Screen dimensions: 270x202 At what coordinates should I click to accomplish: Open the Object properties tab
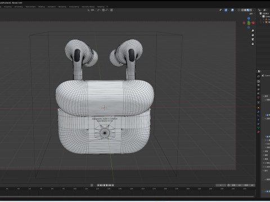[258, 108]
